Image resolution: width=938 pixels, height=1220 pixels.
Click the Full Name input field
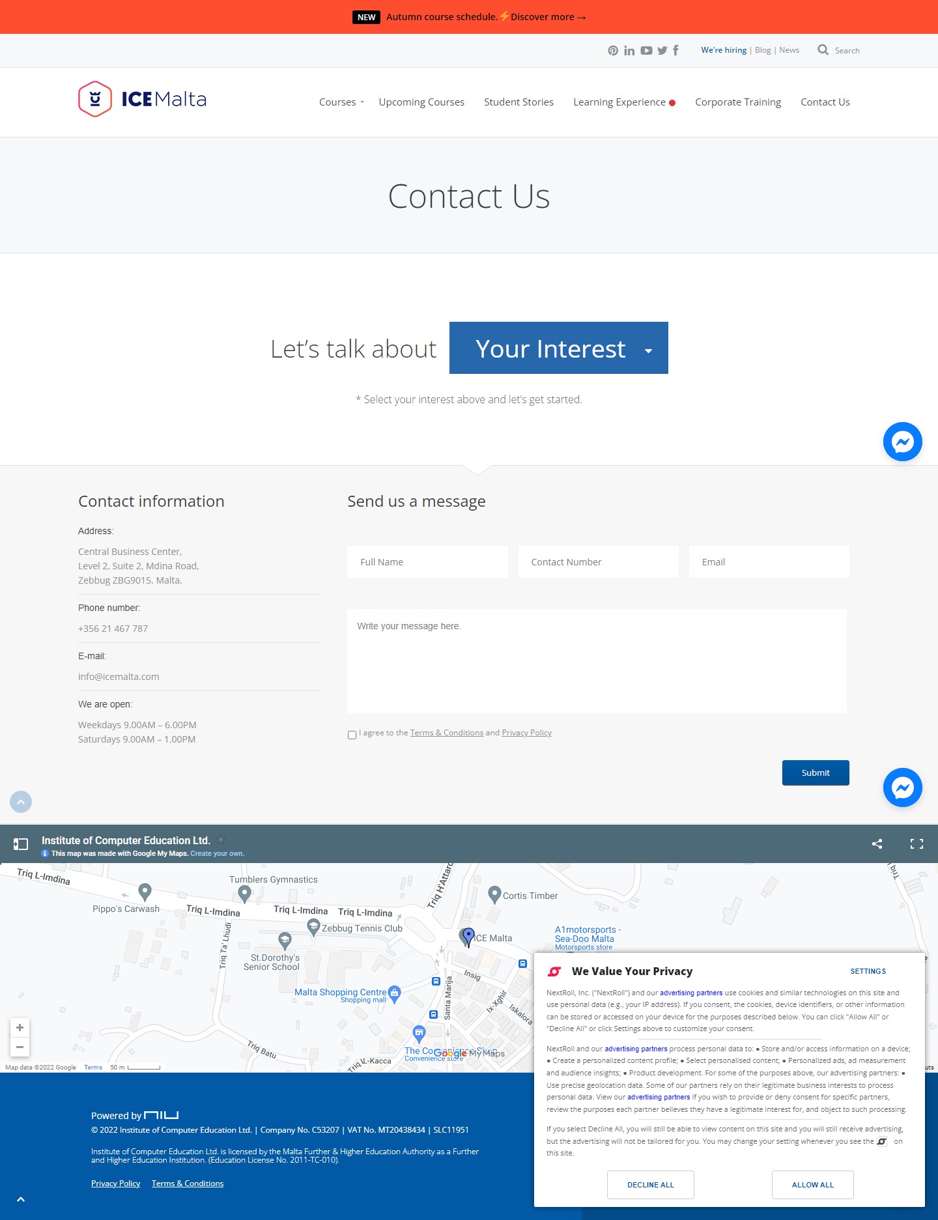427,562
